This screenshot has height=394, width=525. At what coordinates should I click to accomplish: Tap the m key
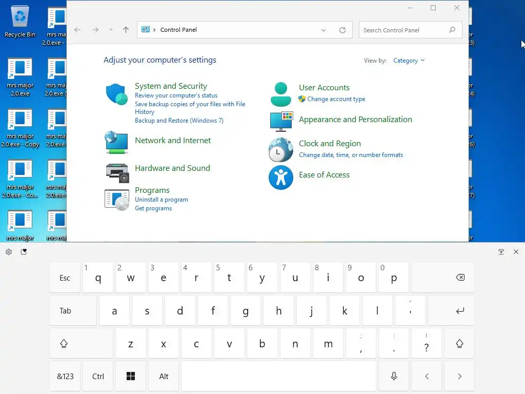tap(328, 343)
